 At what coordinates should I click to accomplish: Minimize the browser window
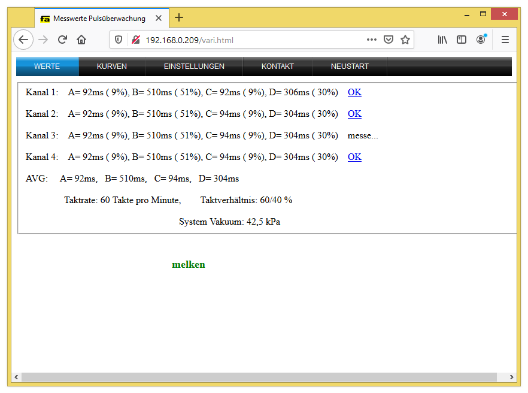(467, 14)
